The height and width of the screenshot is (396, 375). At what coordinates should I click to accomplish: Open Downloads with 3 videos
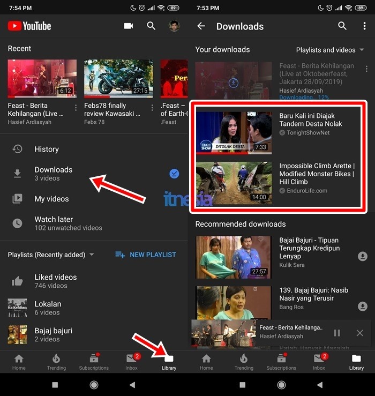tap(94, 174)
